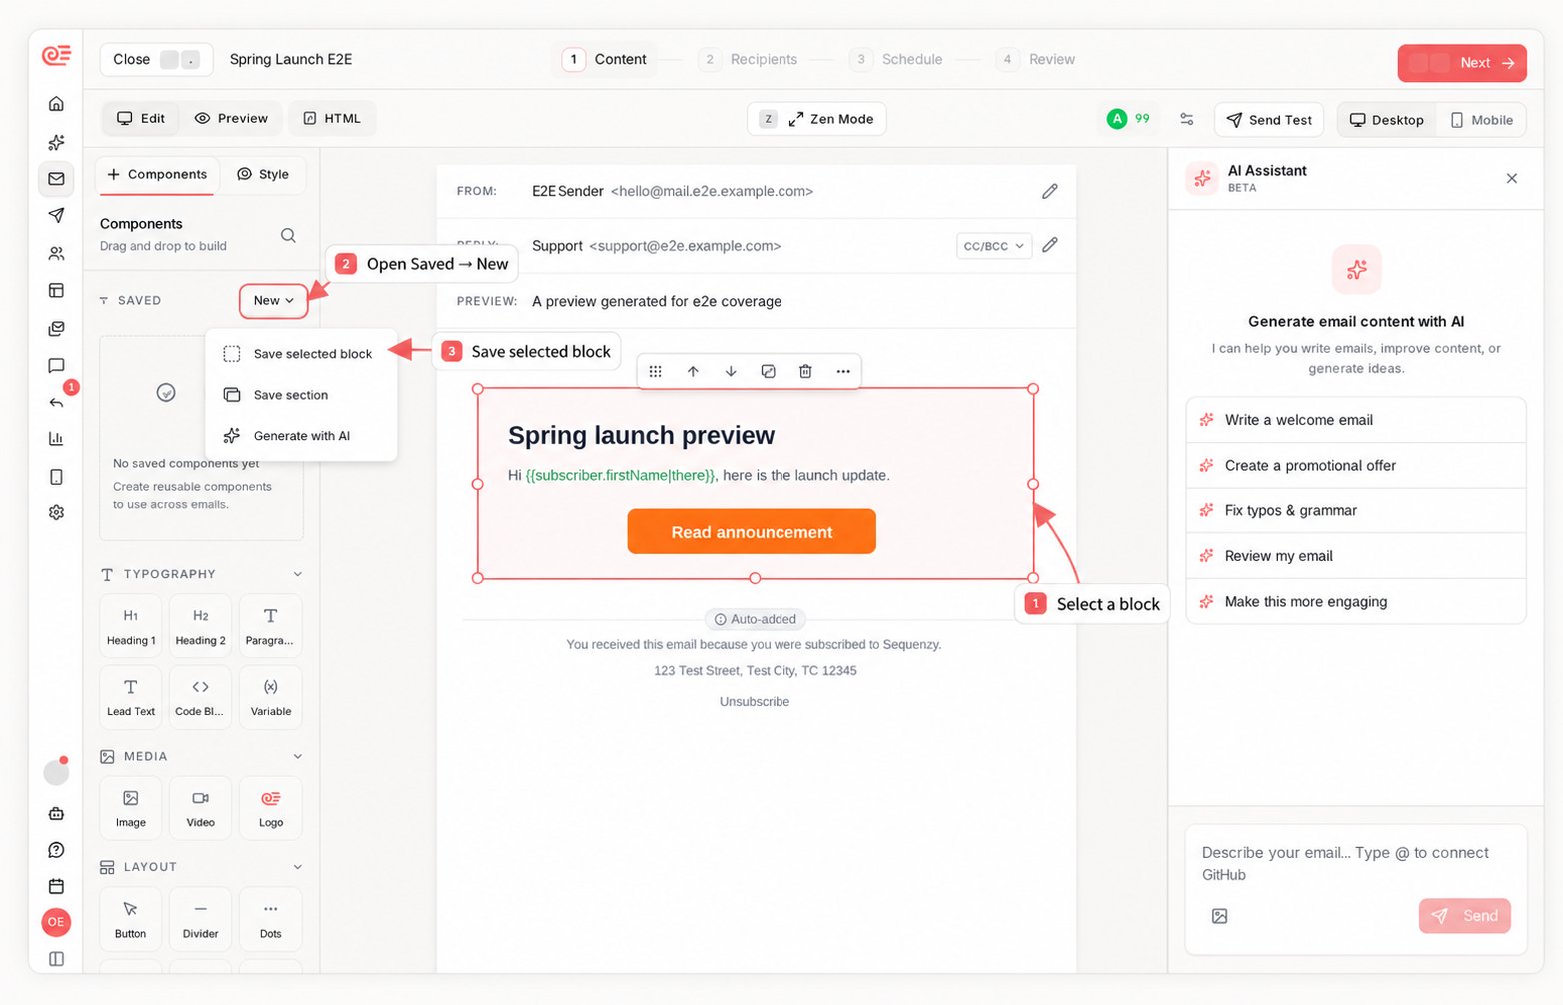Add the Logo media component
1563x1005 pixels.
click(x=271, y=808)
